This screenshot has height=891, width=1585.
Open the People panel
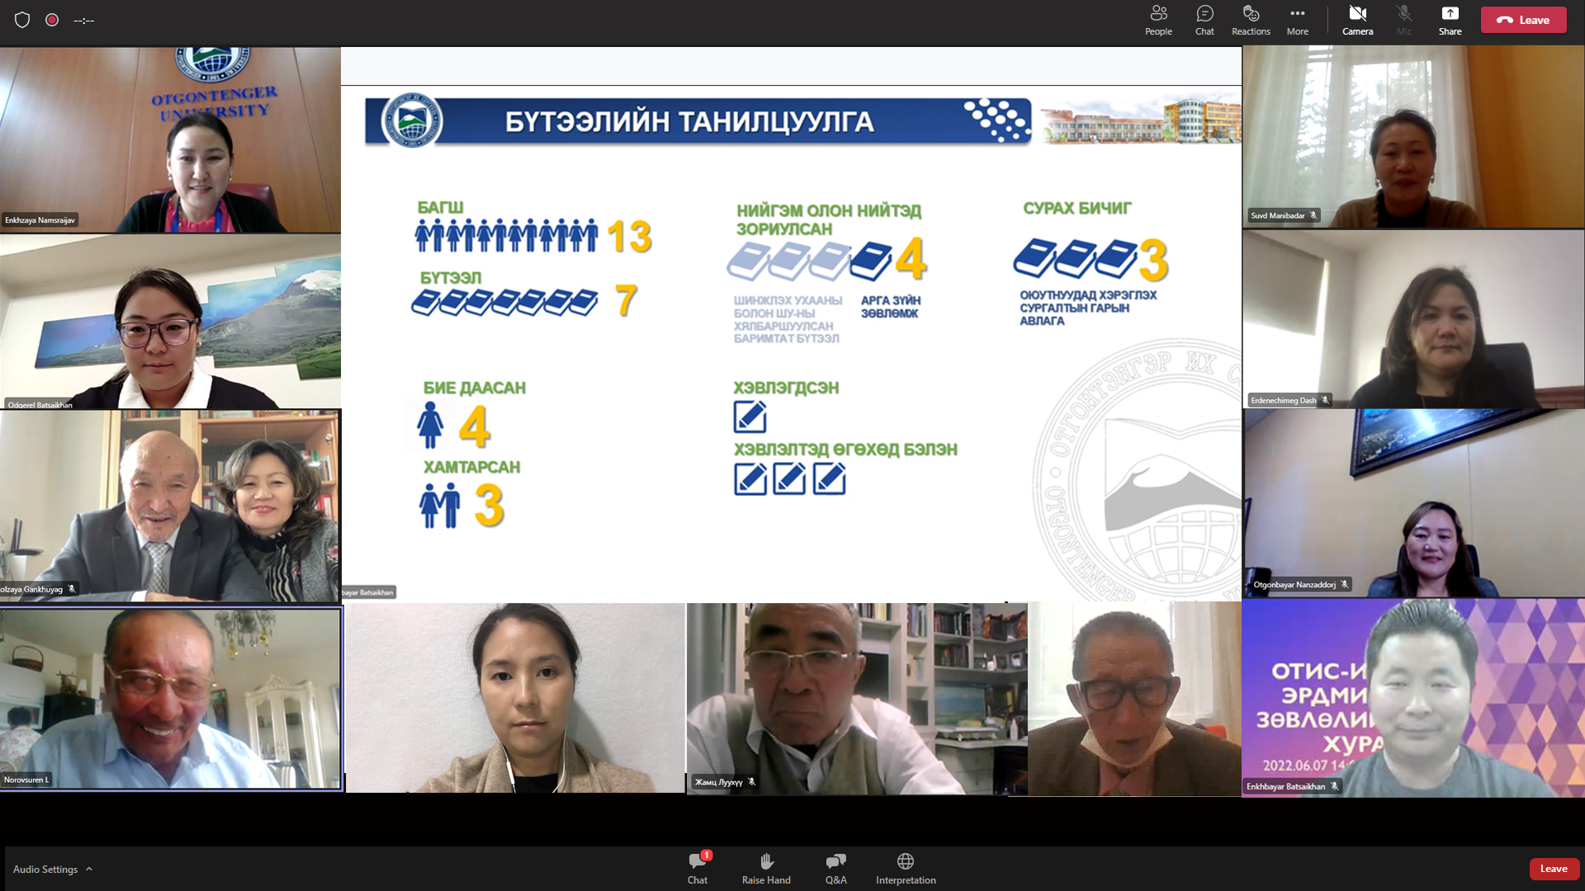(1158, 21)
